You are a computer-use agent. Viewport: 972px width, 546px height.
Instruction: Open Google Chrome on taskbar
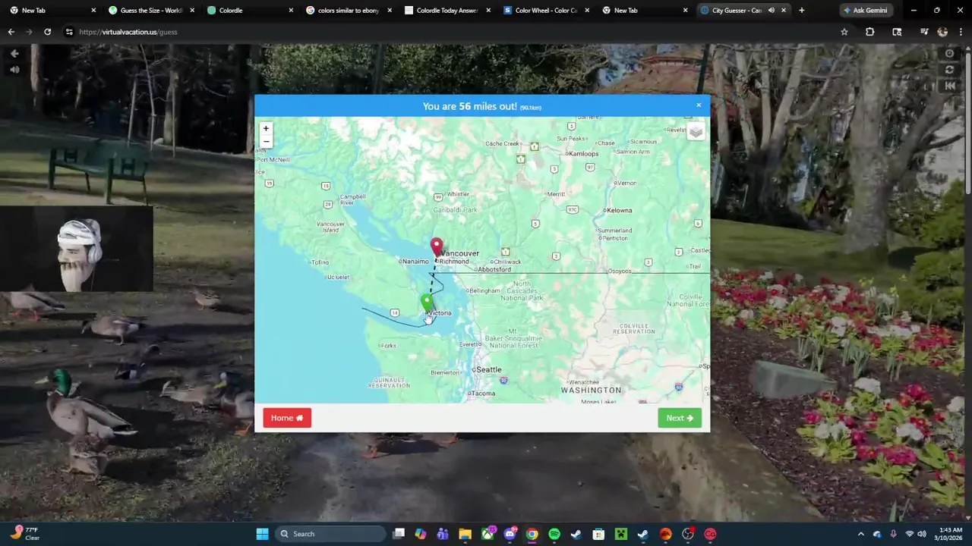tap(532, 534)
